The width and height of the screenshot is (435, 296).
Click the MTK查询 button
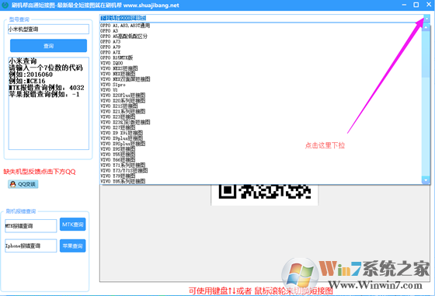[x=73, y=225]
